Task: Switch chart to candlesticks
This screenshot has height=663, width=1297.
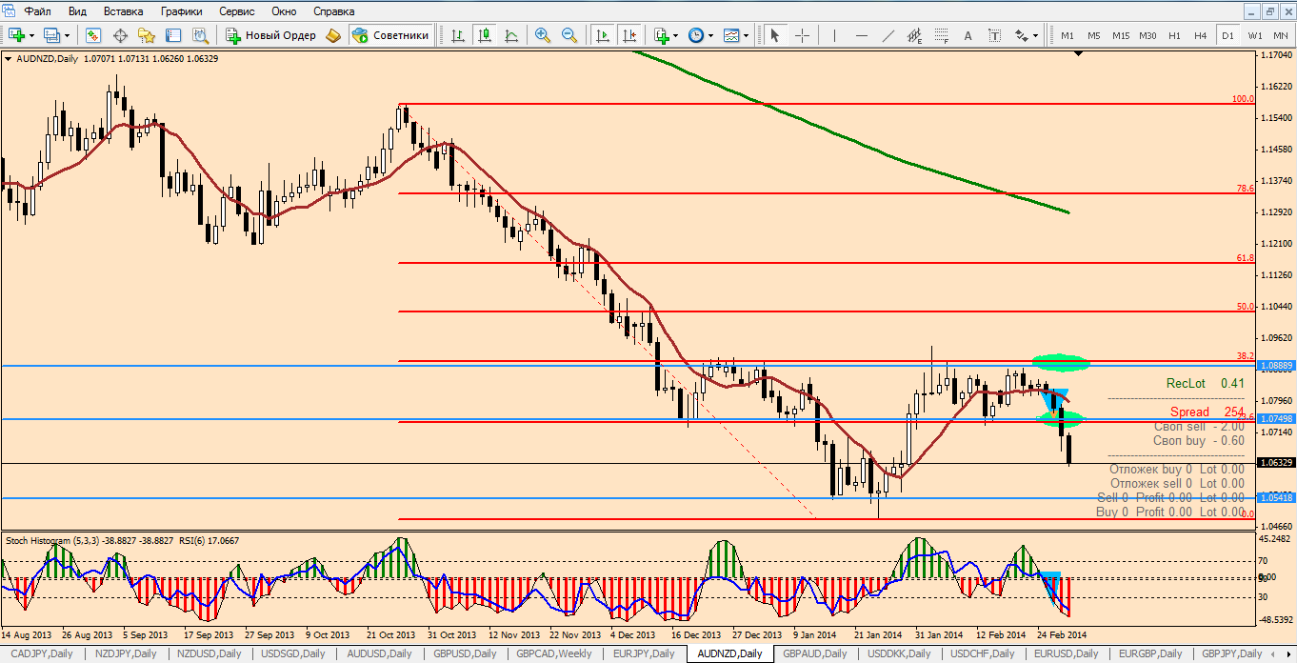Action: [485, 35]
